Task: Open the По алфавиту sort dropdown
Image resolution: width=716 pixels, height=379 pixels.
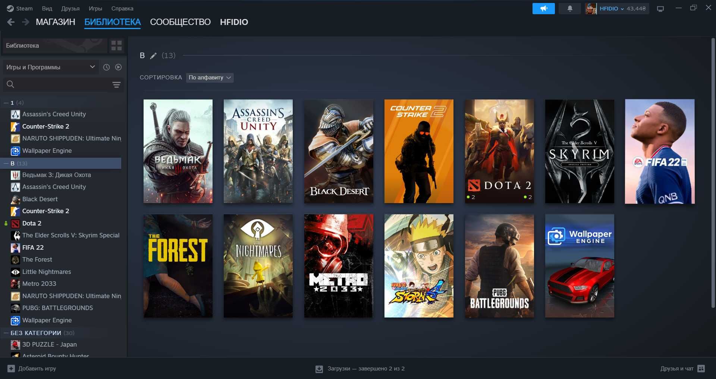Action: click(210, 78)
